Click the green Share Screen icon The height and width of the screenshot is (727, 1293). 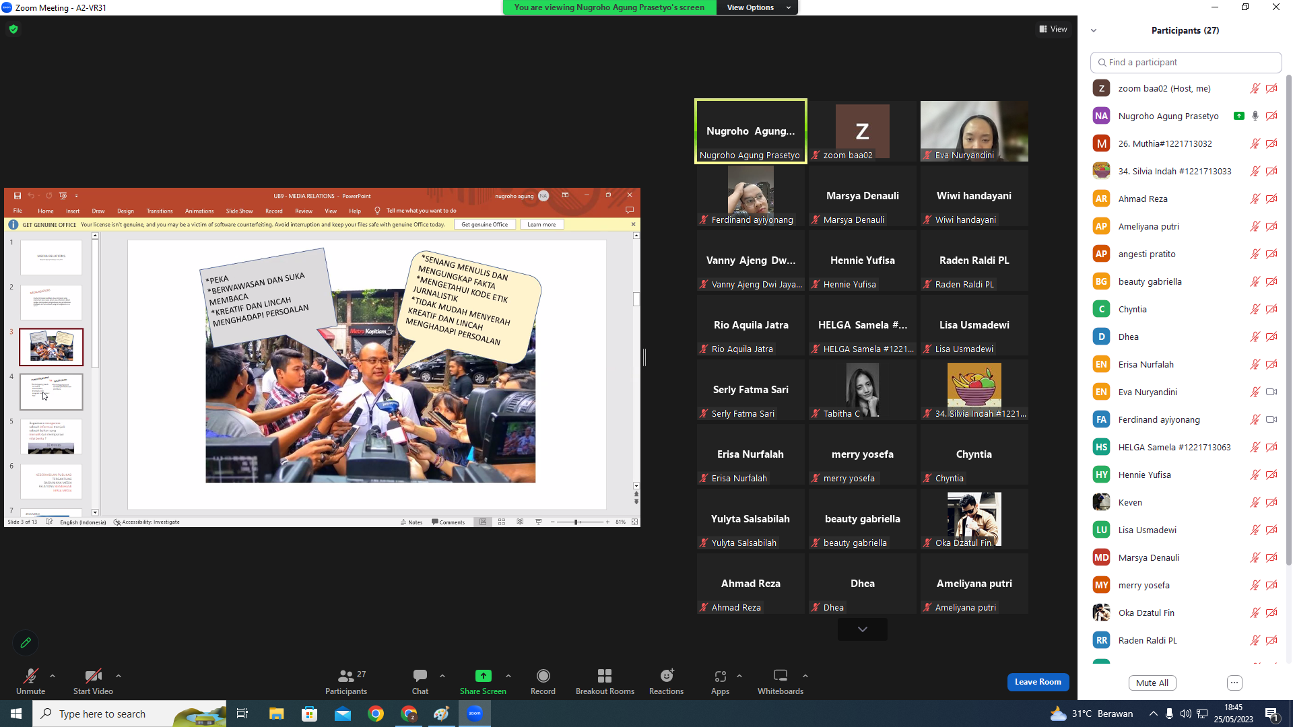(x=484, y=676)
